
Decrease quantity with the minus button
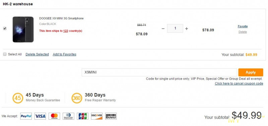point(163,29)
